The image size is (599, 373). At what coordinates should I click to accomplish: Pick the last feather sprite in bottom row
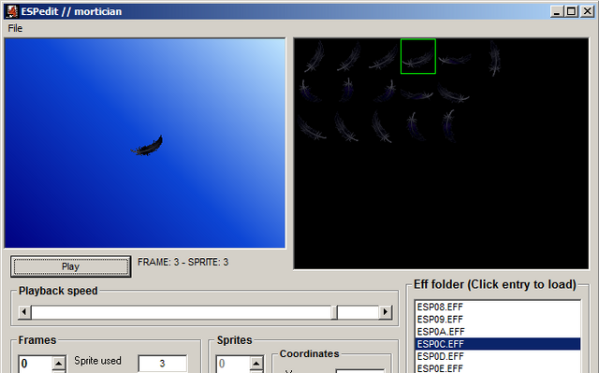point(449,125)
